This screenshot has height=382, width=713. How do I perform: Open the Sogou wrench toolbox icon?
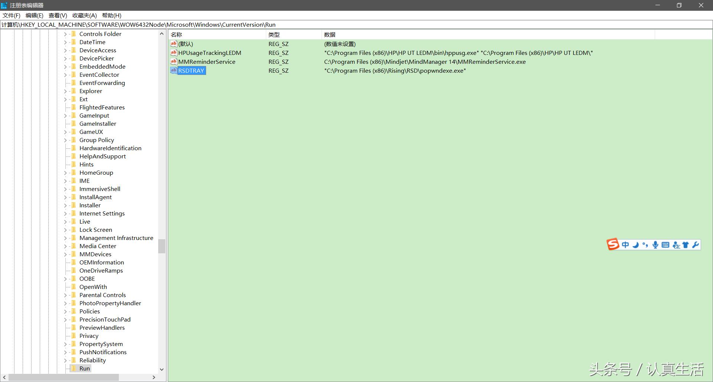(696, 245)
